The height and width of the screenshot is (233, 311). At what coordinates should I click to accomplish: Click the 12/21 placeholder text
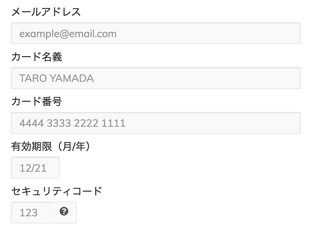(x=33, y=168)
